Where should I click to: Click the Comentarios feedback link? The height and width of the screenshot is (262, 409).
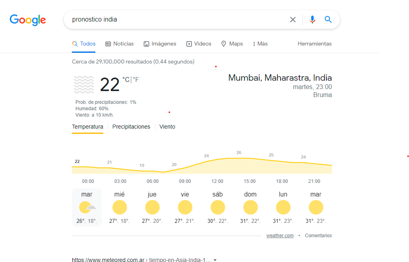318,236
